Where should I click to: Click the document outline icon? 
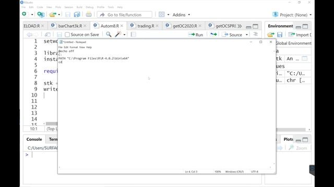pyautogui.click(x=255, y=34)
